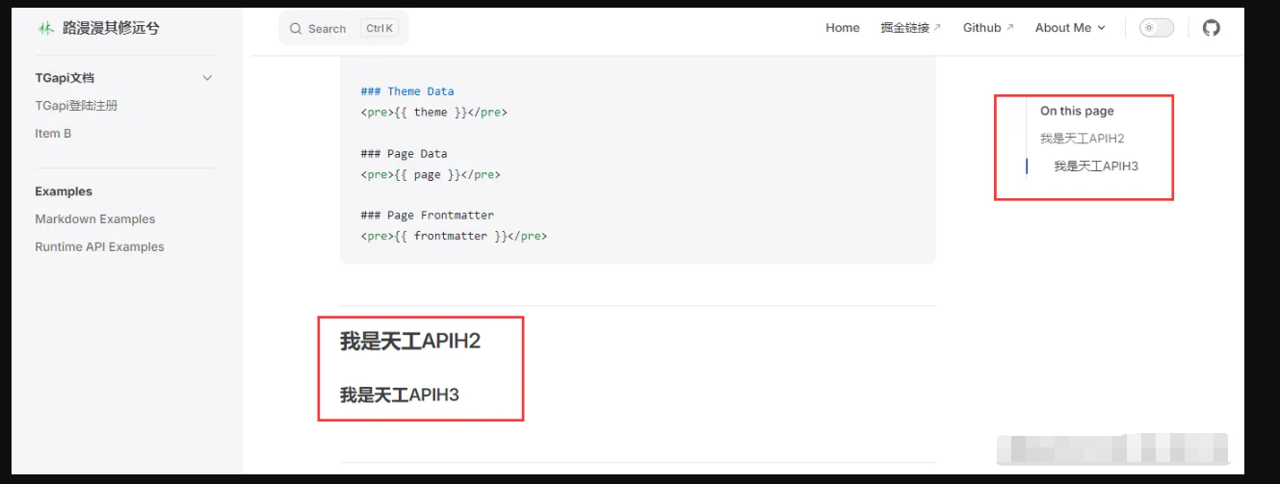Image resolution: width=1280 pixels, height=484 pixels.
Task: Jump to 我是天工APIH3 in page outline
Action: [1095, 166]
